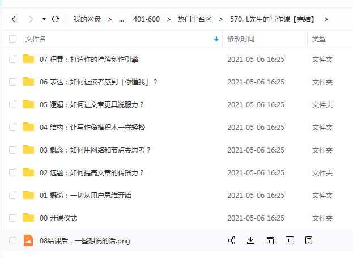Sort by 文件名 column header
The width and height of the screenshot is (353, 258).
36,39
